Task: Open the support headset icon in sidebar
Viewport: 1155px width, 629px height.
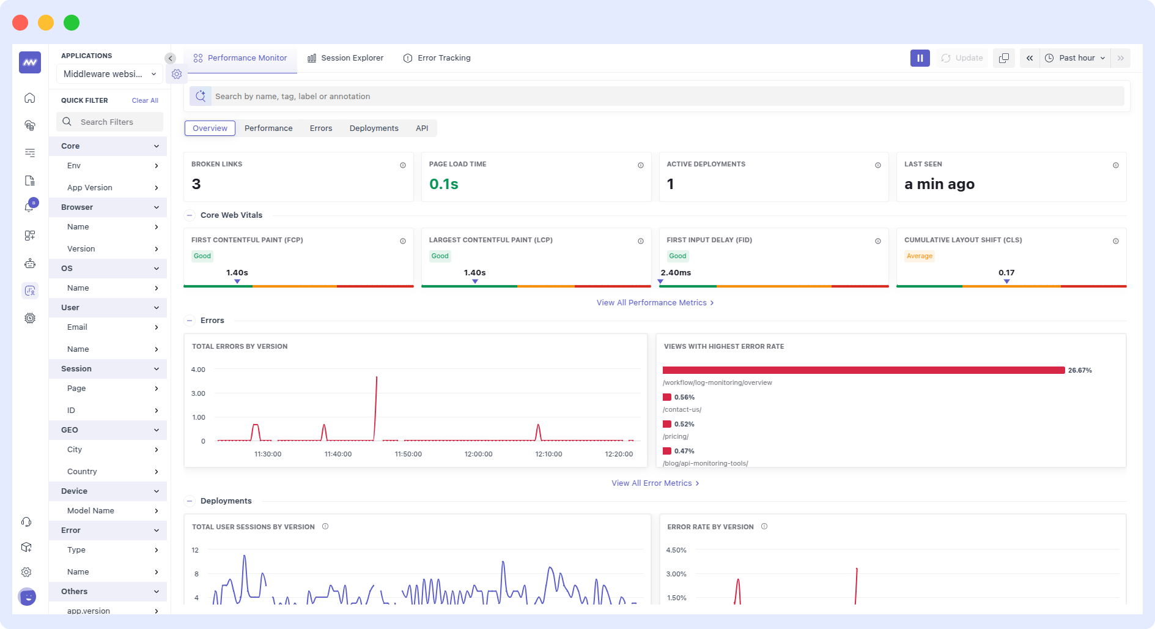Action: click(x=26, y=521)
